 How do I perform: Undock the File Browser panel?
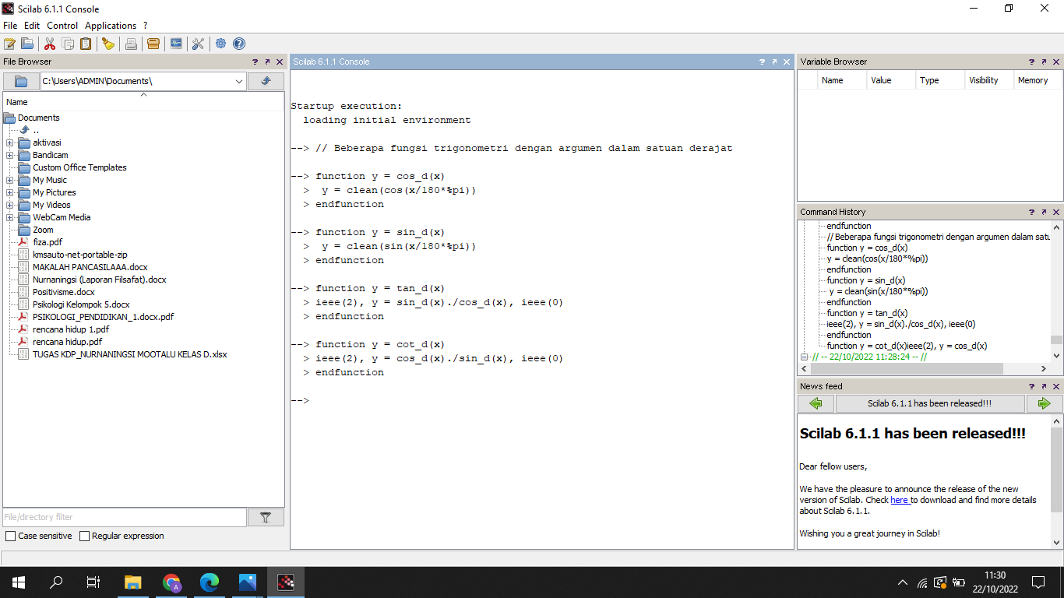click(x=267, y=62)
